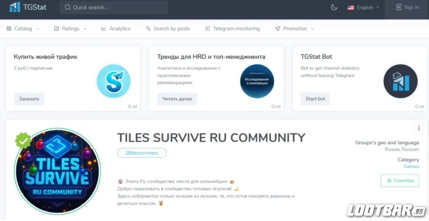Click the Start bot button
The width and height of the screenshot is (429, 221).
click(x=315, y=99)
